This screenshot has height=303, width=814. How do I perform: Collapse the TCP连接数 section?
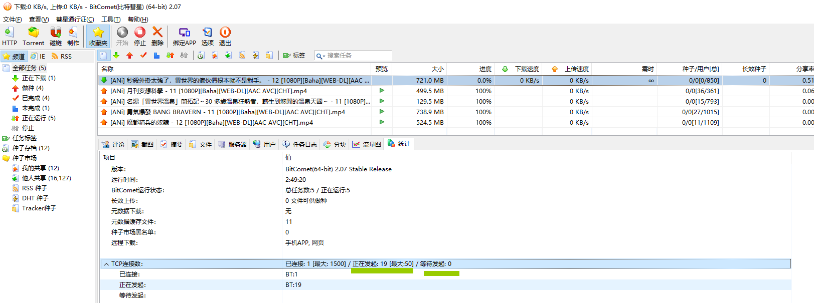(106, 264)
